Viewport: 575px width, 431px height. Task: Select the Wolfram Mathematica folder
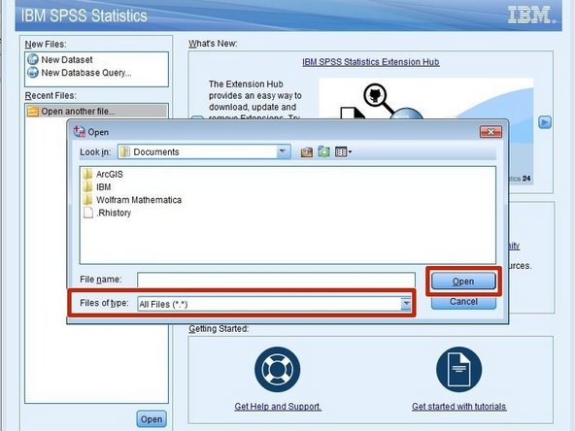click(x=139, y=200)
